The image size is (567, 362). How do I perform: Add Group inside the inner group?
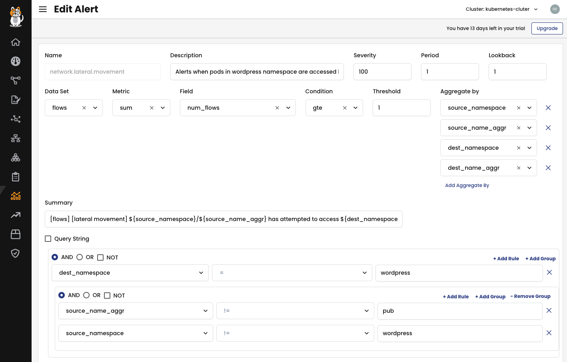pyautogui.click(x=490, y=297)
